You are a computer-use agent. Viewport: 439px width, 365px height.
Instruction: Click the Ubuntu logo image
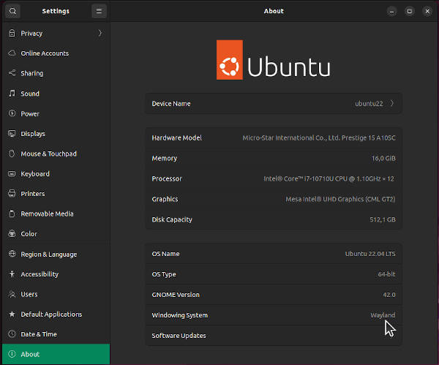click(x=273, y=60)
